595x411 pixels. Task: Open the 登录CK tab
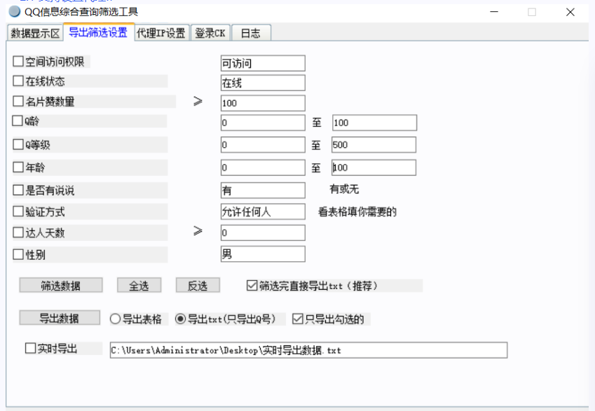[210, 33]
